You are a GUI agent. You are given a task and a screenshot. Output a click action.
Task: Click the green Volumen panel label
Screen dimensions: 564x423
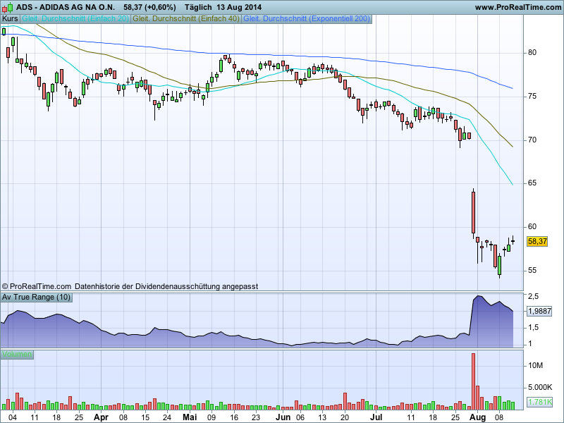click(17, 354)
